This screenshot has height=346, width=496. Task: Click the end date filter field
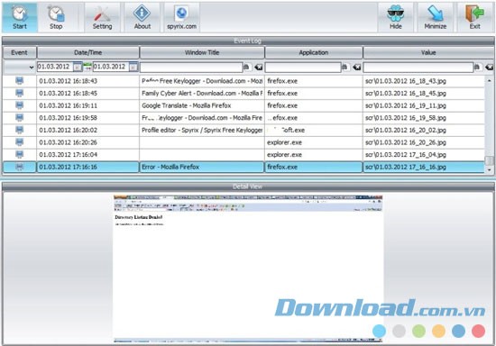pos(111,67)
